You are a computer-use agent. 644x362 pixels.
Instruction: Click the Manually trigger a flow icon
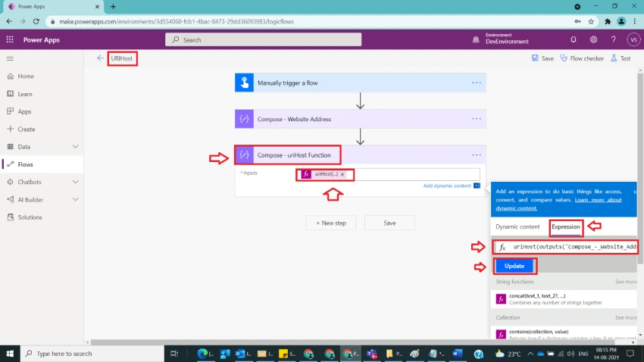pos(244,83)
